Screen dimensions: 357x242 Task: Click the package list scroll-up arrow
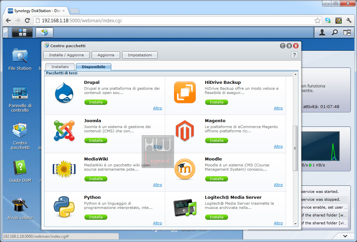pos(295,74)
